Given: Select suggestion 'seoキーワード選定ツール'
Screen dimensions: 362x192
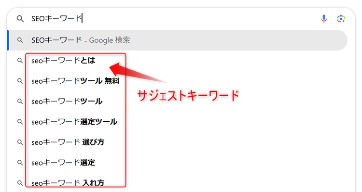Looking at the screenshot, I should tap(74, 122).
